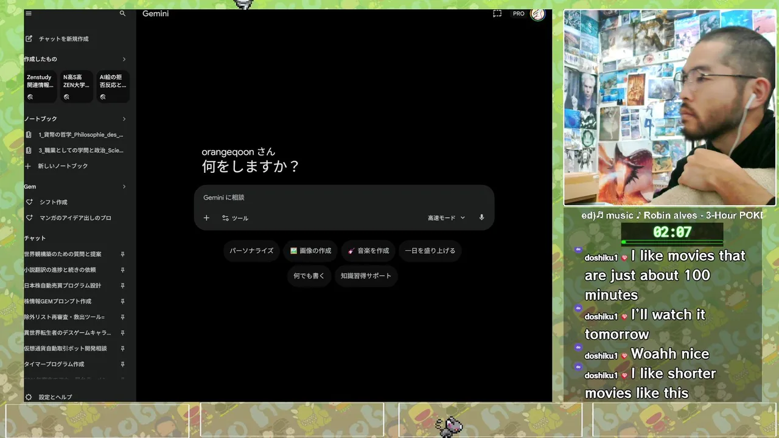
Task: Open the マンガのアイデア出しのプロ Gem
Action: (x=68, y=218)
